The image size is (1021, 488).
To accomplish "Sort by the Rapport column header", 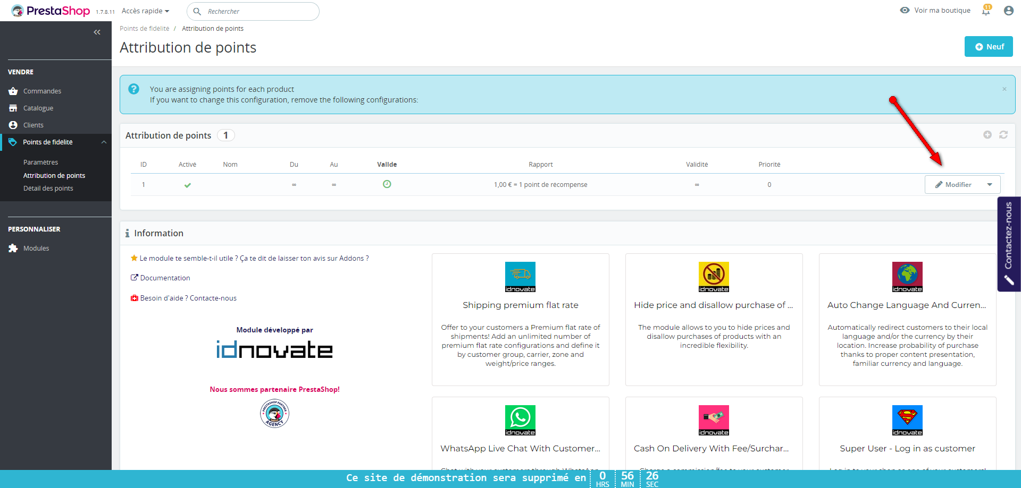I will pos(541,165).
